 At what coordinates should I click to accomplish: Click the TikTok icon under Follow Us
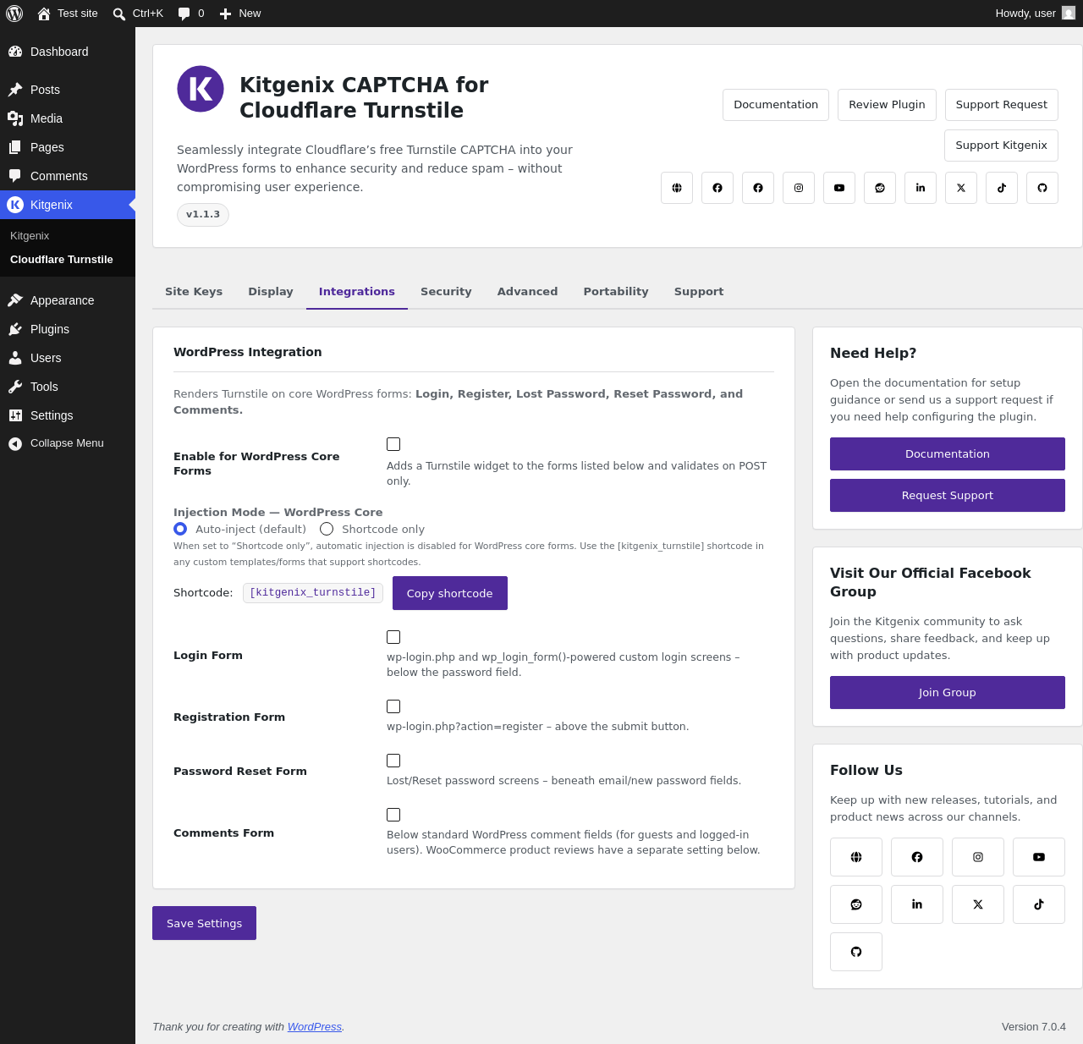tap(1039, 904)
